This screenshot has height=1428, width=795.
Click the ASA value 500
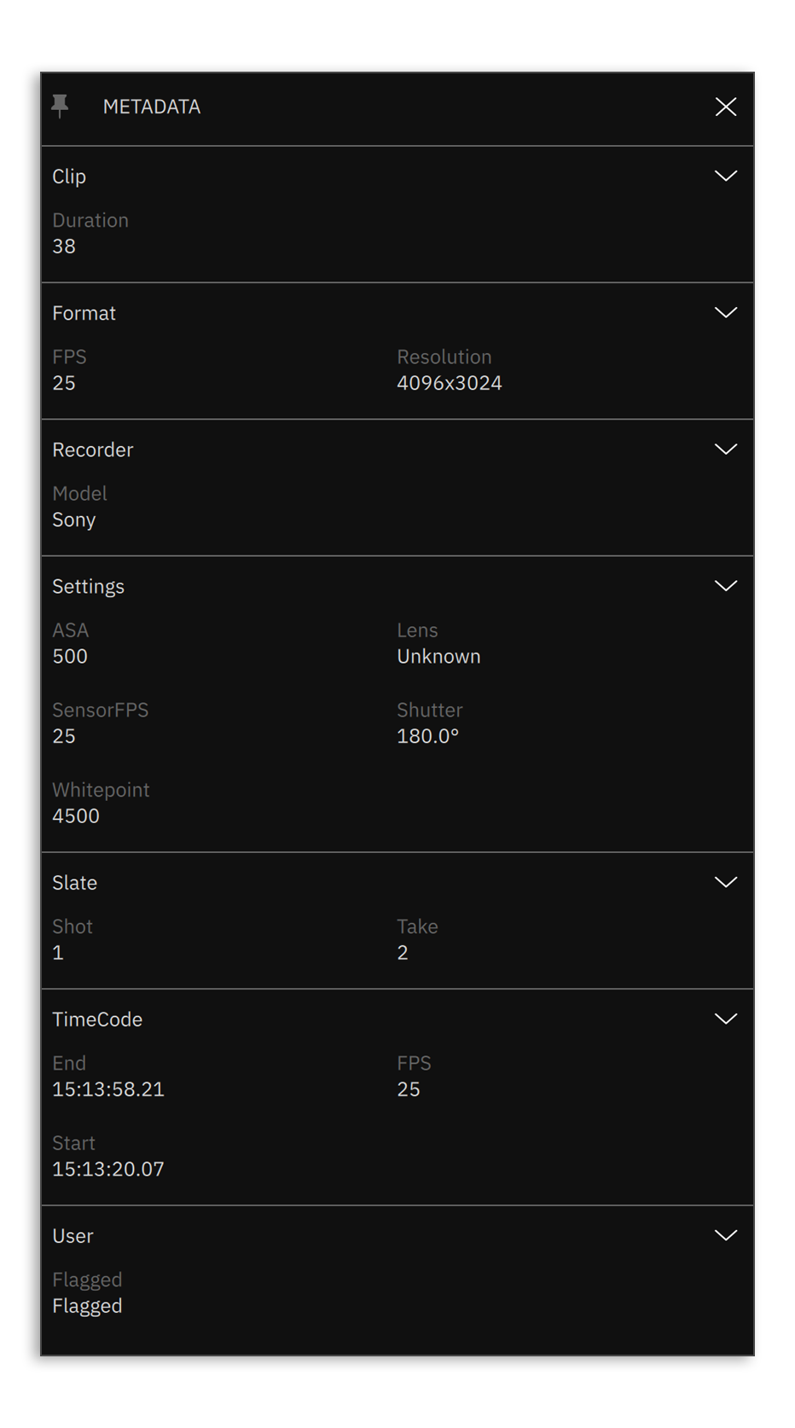pyautogui.click(x=70, y=656)
